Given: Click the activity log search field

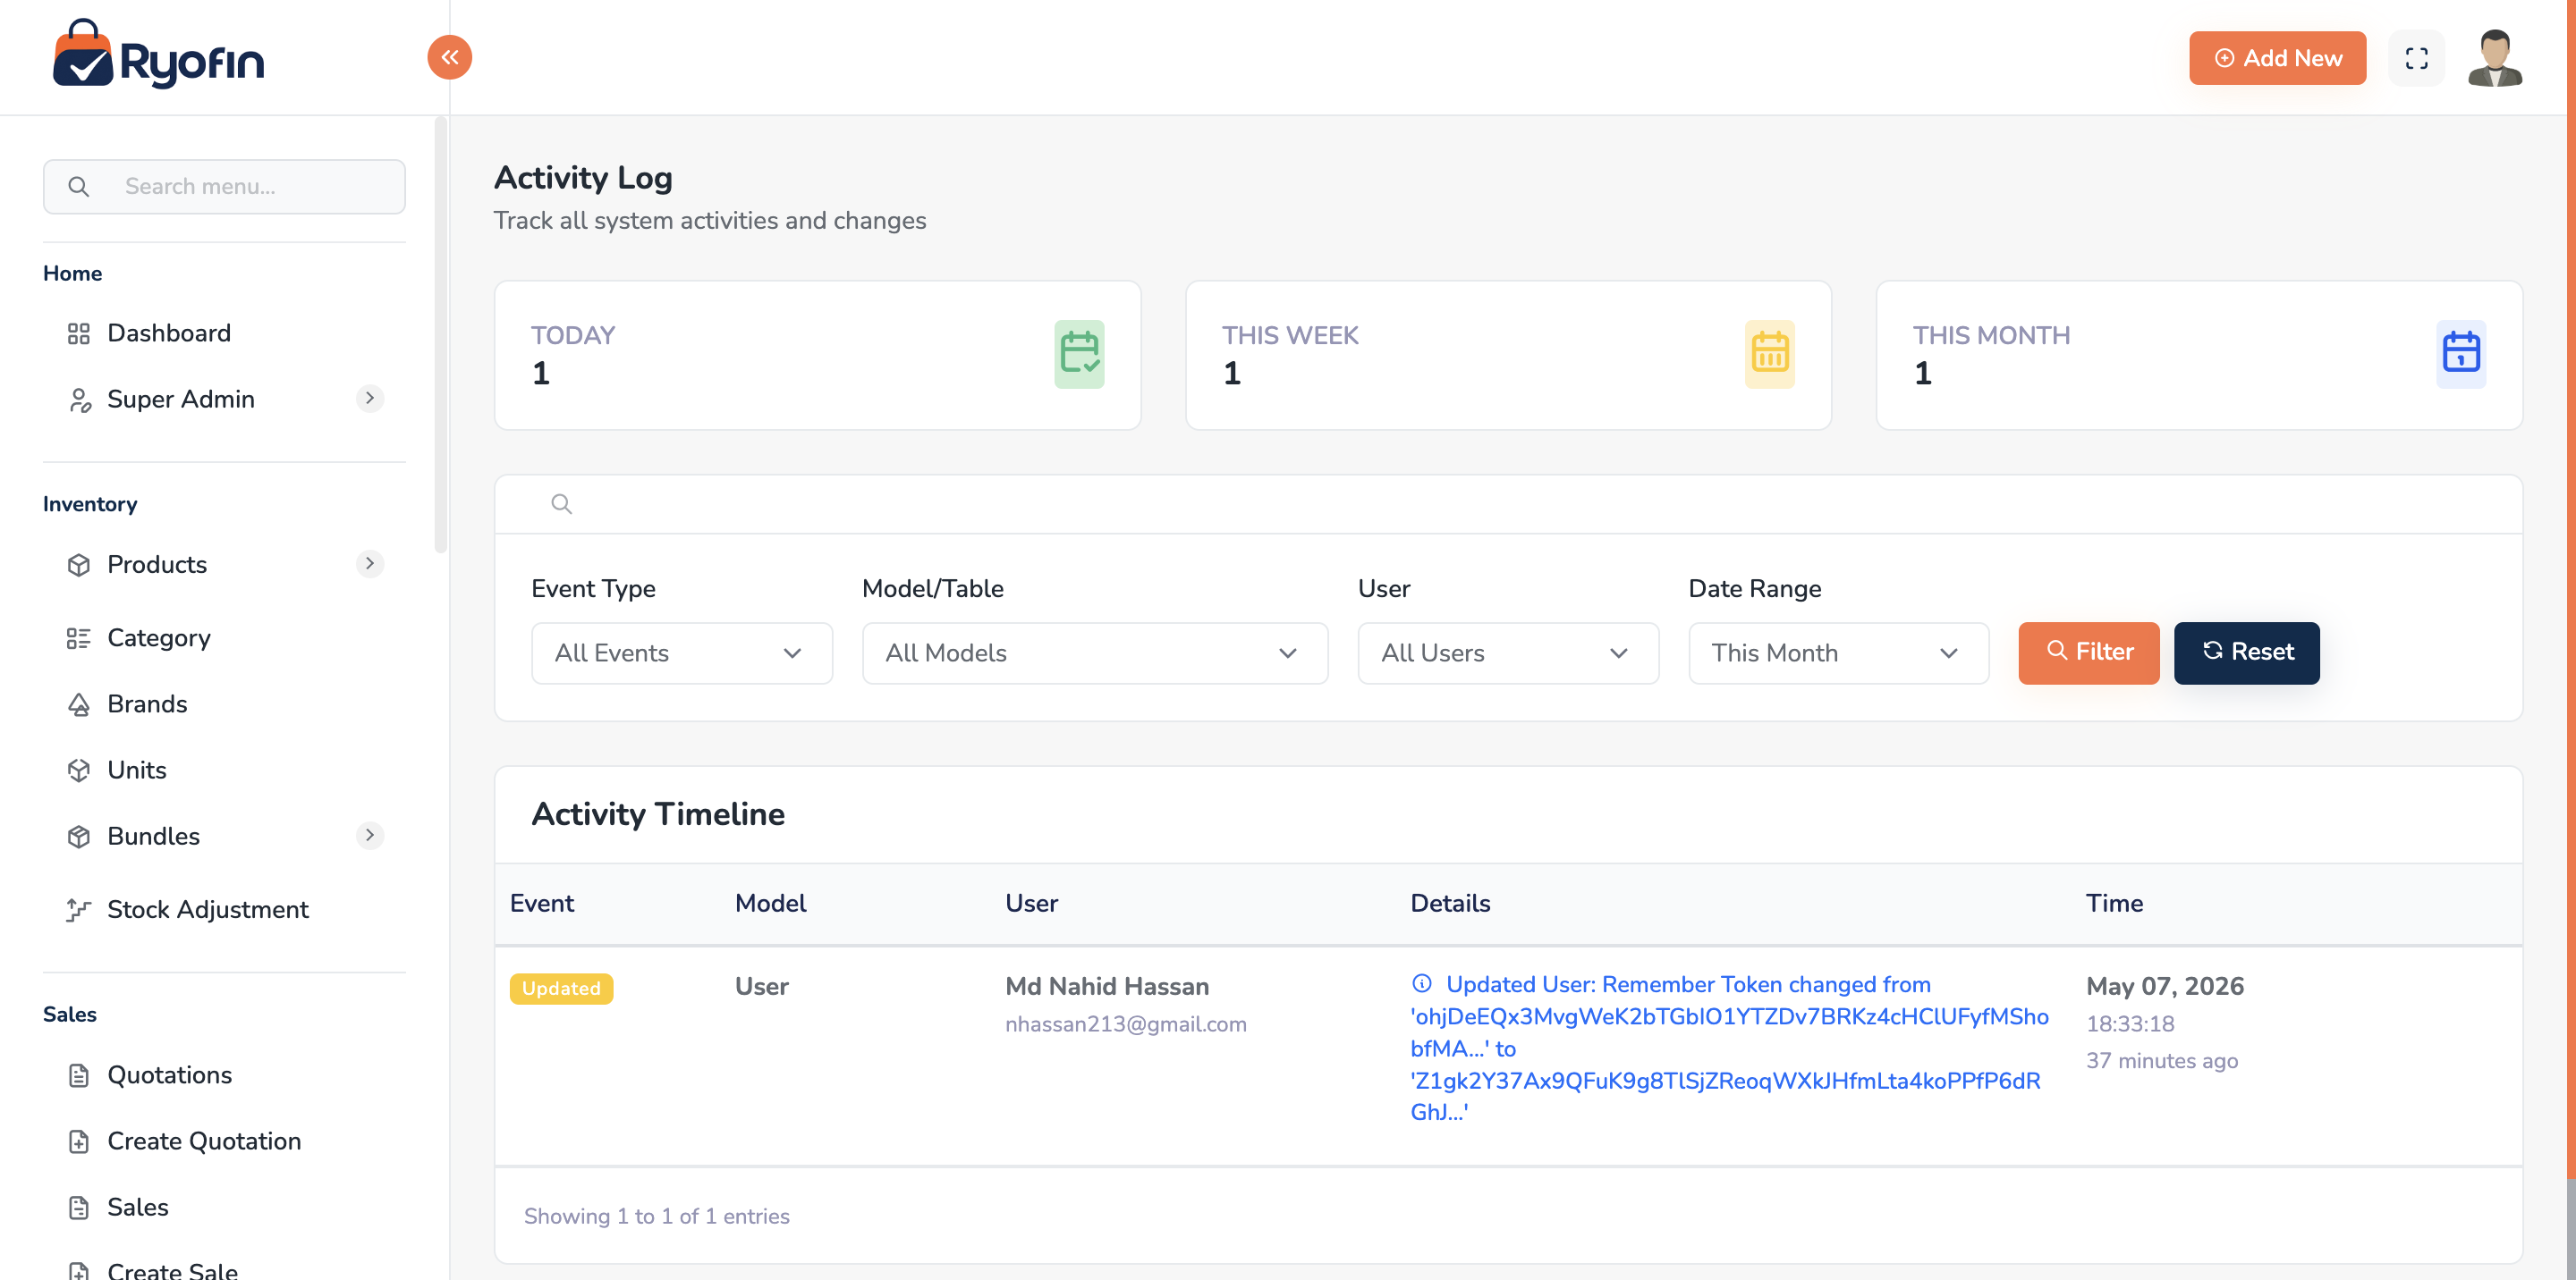Looking at the screenshot, I should coord(1508,503).
